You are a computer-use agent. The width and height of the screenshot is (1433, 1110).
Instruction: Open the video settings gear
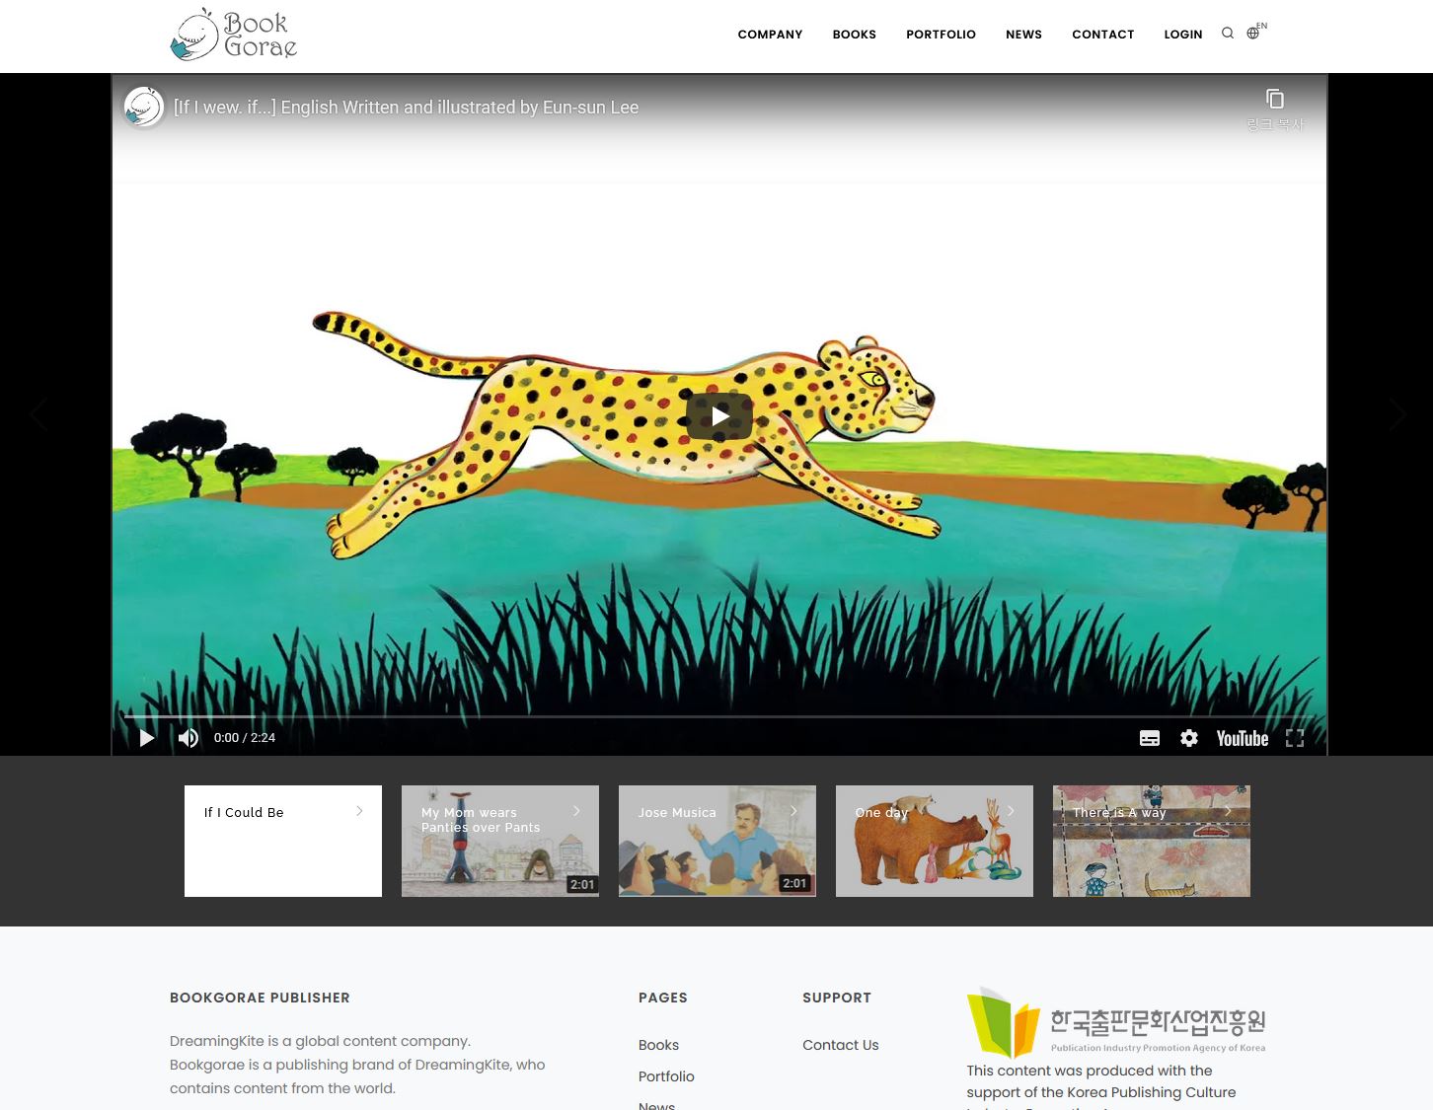[x=1189, y=738]
